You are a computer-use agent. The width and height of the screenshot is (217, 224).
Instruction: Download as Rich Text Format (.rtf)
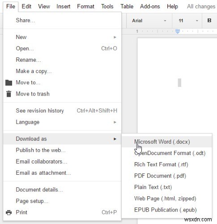[x=167, y=164]
